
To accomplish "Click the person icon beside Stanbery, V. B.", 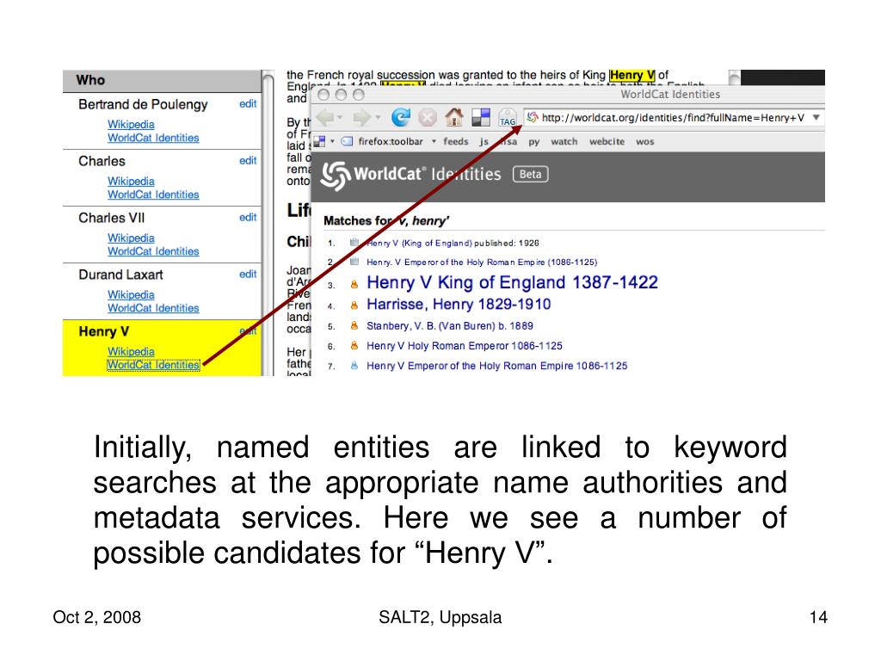I will pos(354,325).
